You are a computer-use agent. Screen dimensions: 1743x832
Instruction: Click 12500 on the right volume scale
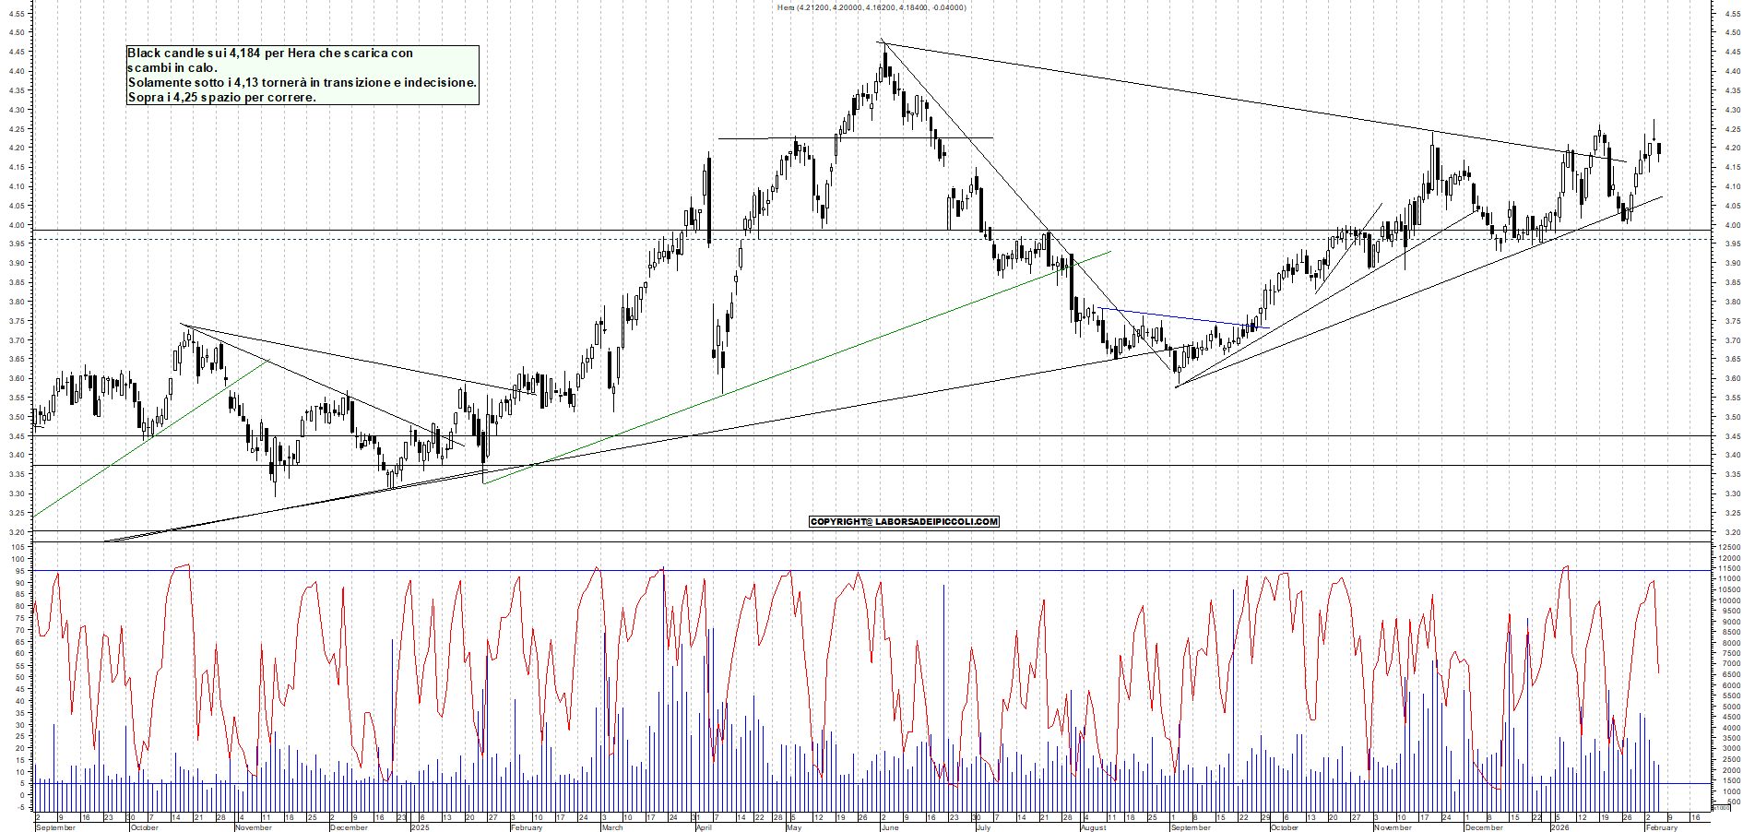[1728, 547]
